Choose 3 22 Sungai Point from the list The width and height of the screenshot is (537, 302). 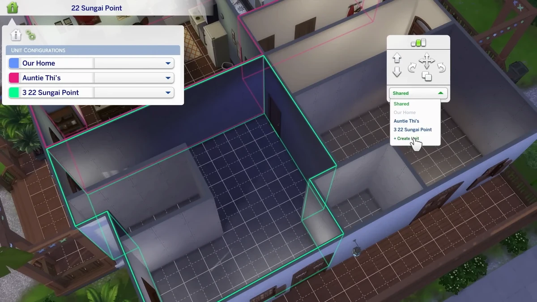coord(412,130)
